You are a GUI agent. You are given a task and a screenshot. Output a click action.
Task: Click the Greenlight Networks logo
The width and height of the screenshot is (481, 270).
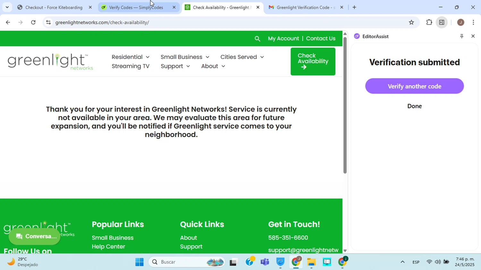pyautogui.click(x=50, y=61)
